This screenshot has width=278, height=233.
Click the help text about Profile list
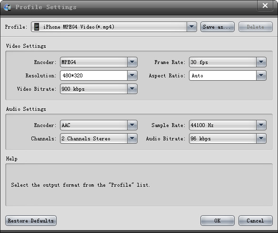(80, 185)
